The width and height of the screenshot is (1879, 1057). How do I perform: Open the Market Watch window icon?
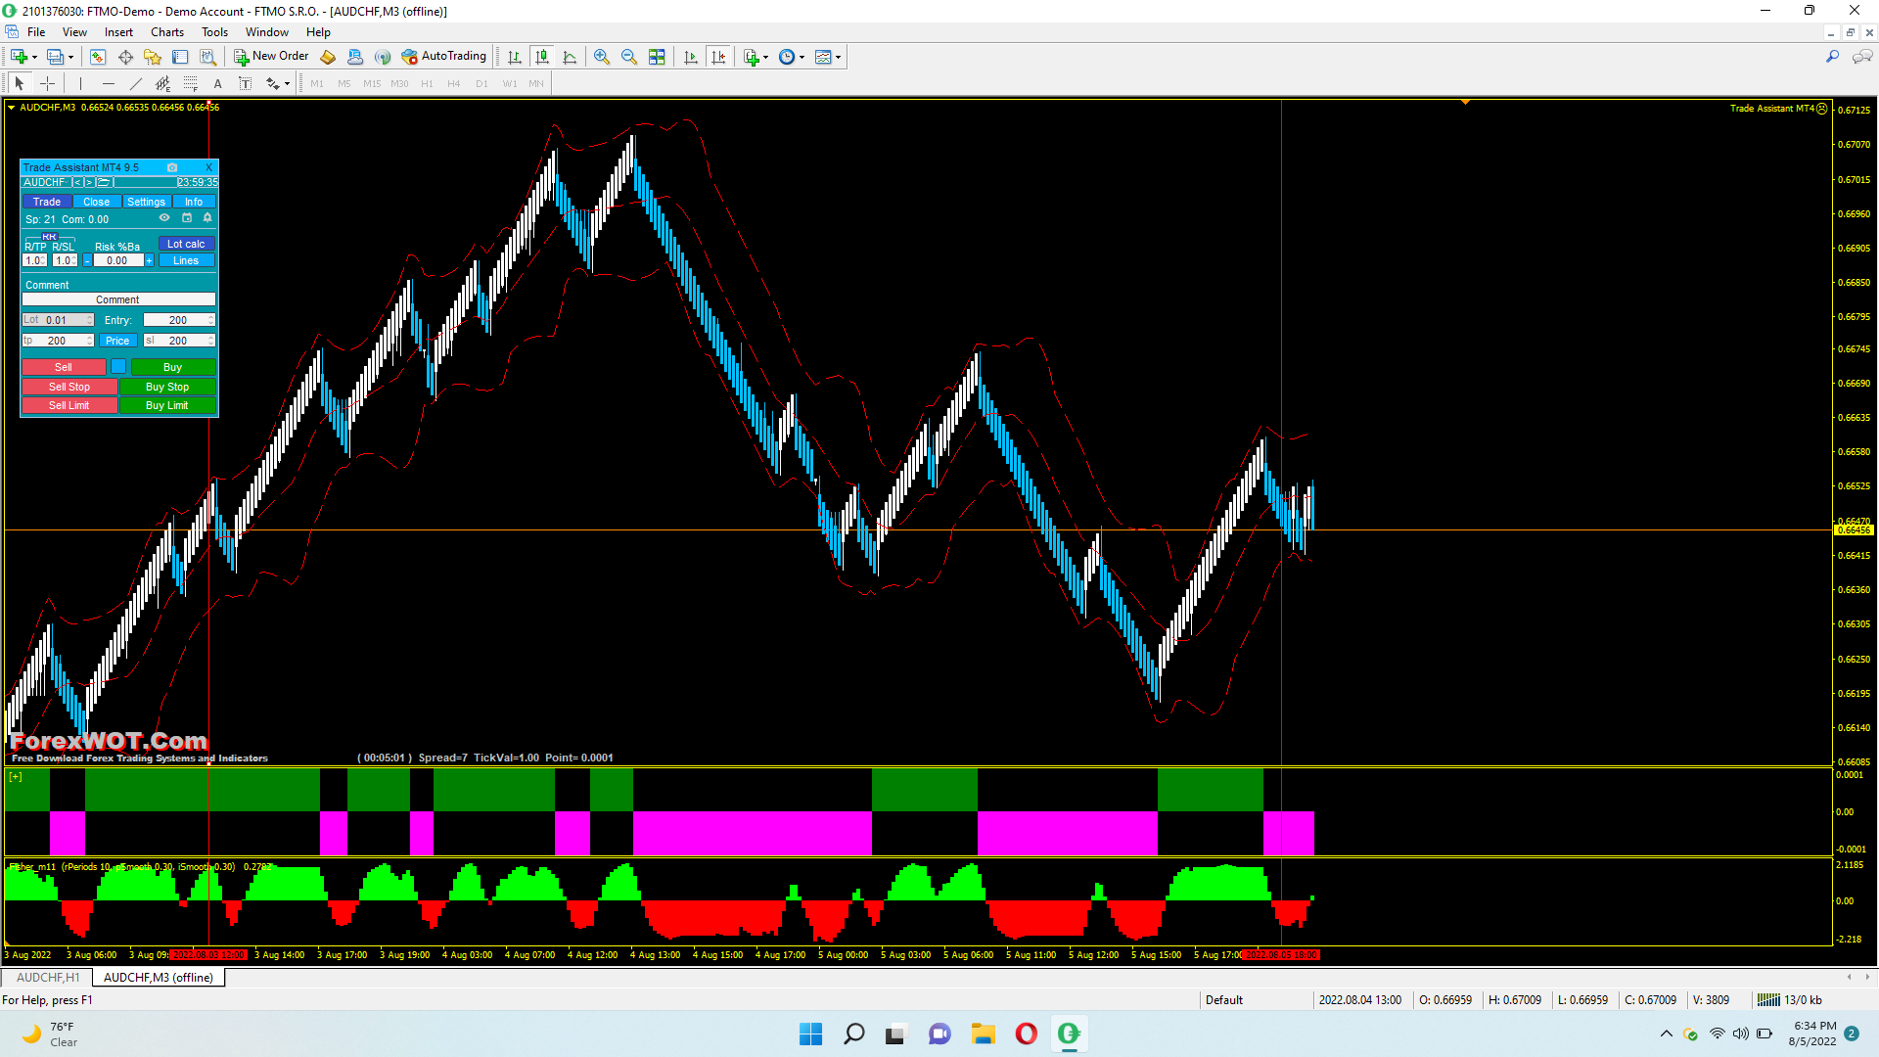pyautogui.click(x=97, y=57)
